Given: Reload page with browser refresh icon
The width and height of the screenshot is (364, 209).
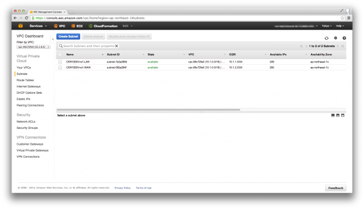Looking at the screenshot, I should tap(27, 18).
